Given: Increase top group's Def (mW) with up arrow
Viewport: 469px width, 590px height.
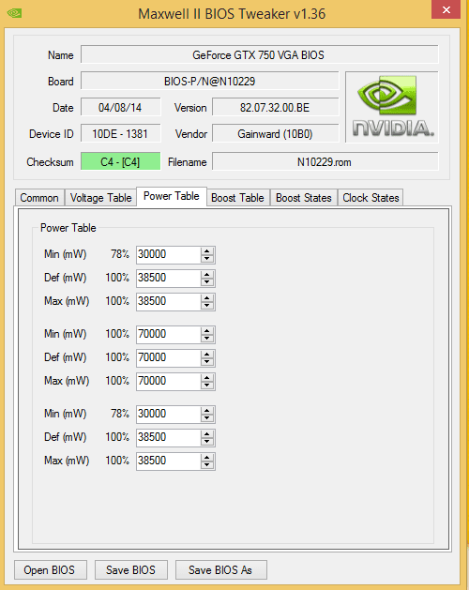Looking at the screenshot, I should 207,274.
